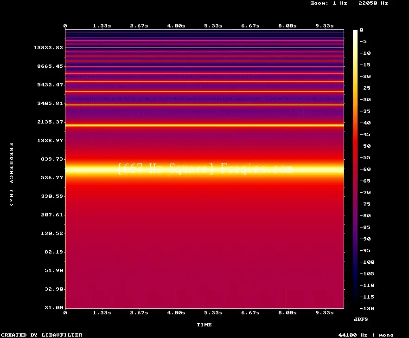The height and width of the screenshot is (338, 409).
Task: Click the 13822.82 frequency axis label
Action: (x=48, y=47)
